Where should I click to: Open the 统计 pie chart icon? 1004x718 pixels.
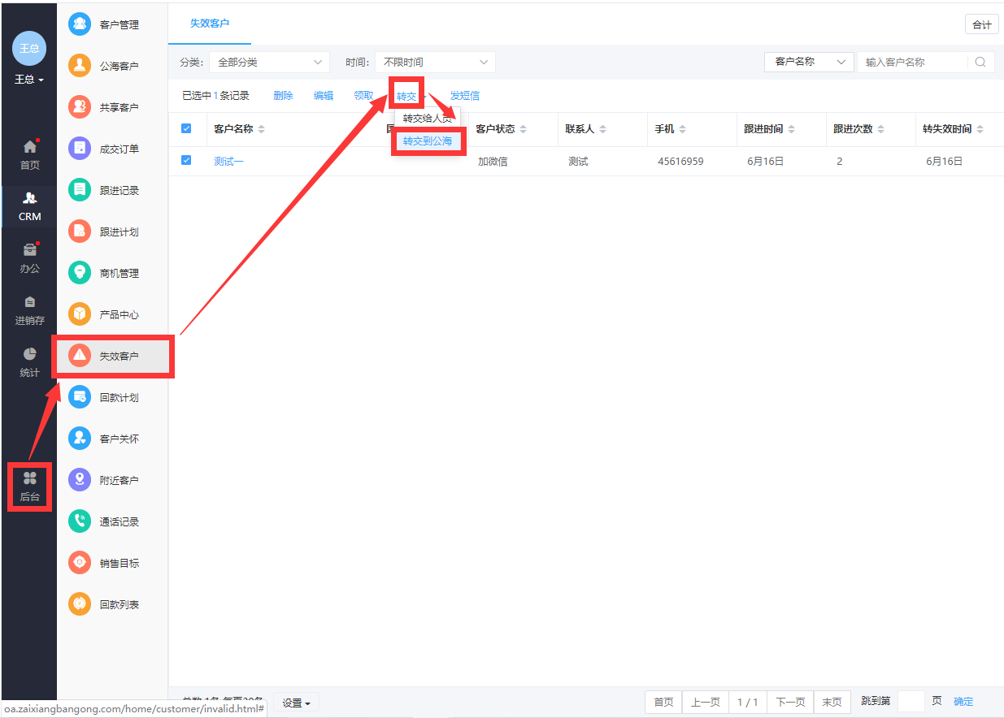[30, 353]
